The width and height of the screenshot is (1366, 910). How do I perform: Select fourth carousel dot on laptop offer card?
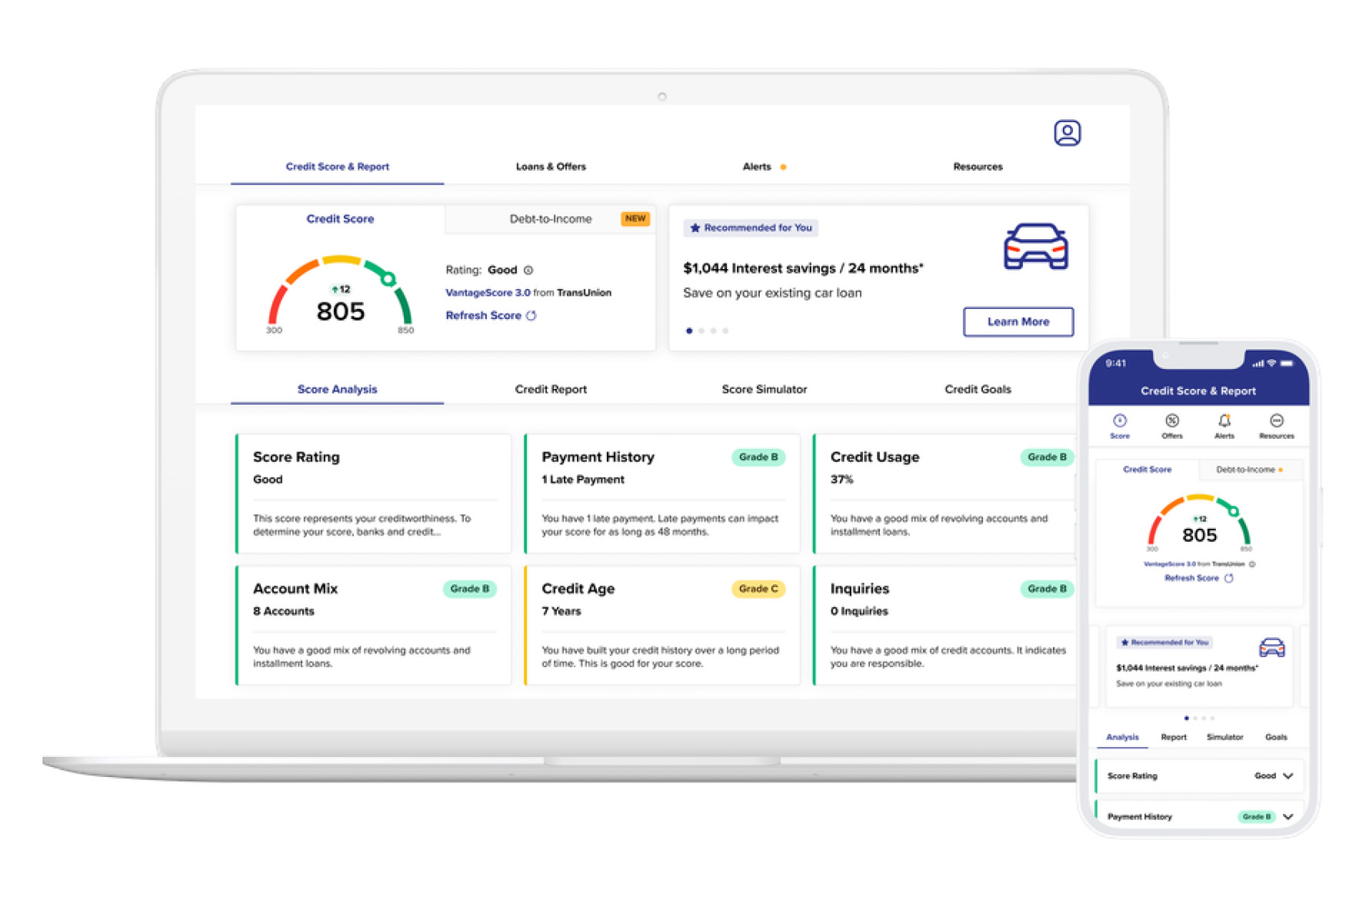point(725,331)
